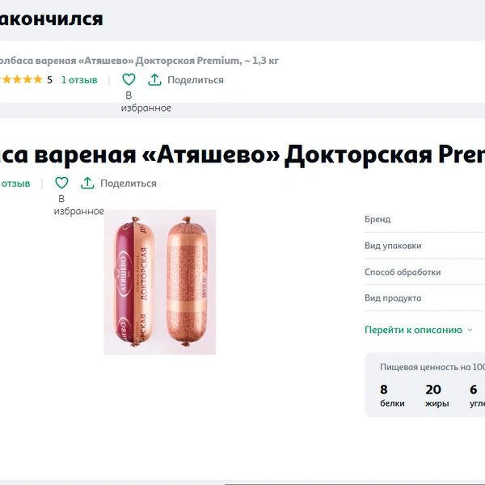Click the 'Пищевая ценность' heading
Screen dimensions: 485x485
point(432,367)
